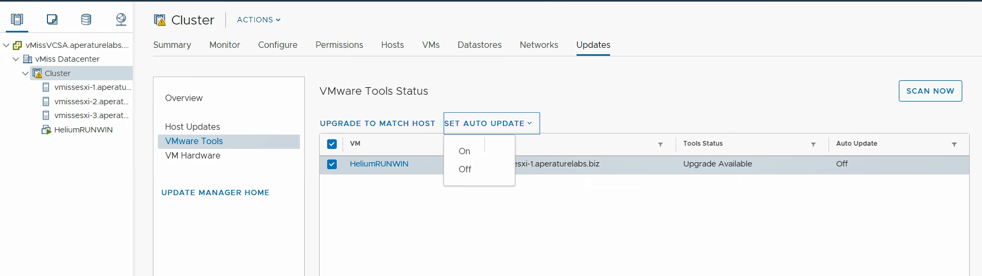Screen dimensions: 982x276
Task: Sort by the VM column header
Action: [355, 144]
